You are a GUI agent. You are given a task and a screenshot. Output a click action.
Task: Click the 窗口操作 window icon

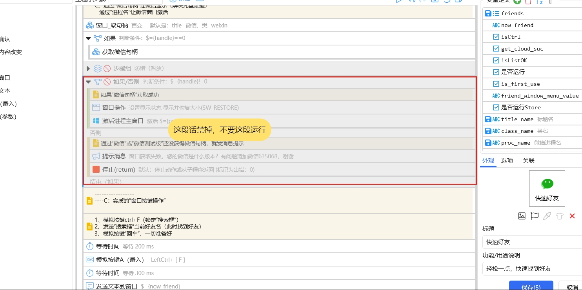pyautogui.click(x=96, y=107)
